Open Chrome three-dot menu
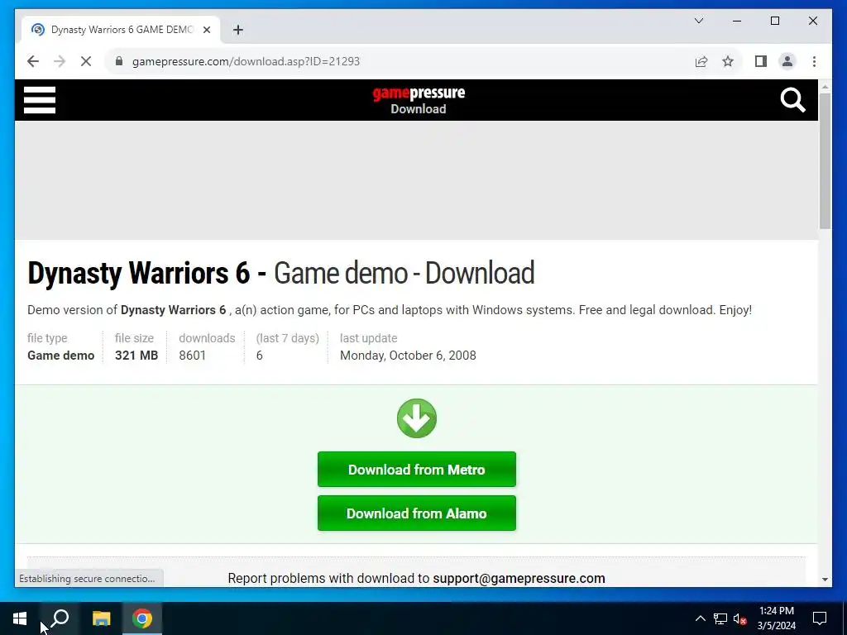 coord(814,61)
